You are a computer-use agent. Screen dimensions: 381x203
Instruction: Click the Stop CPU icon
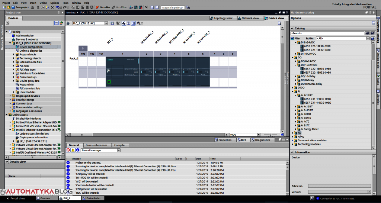click(141, 7)
